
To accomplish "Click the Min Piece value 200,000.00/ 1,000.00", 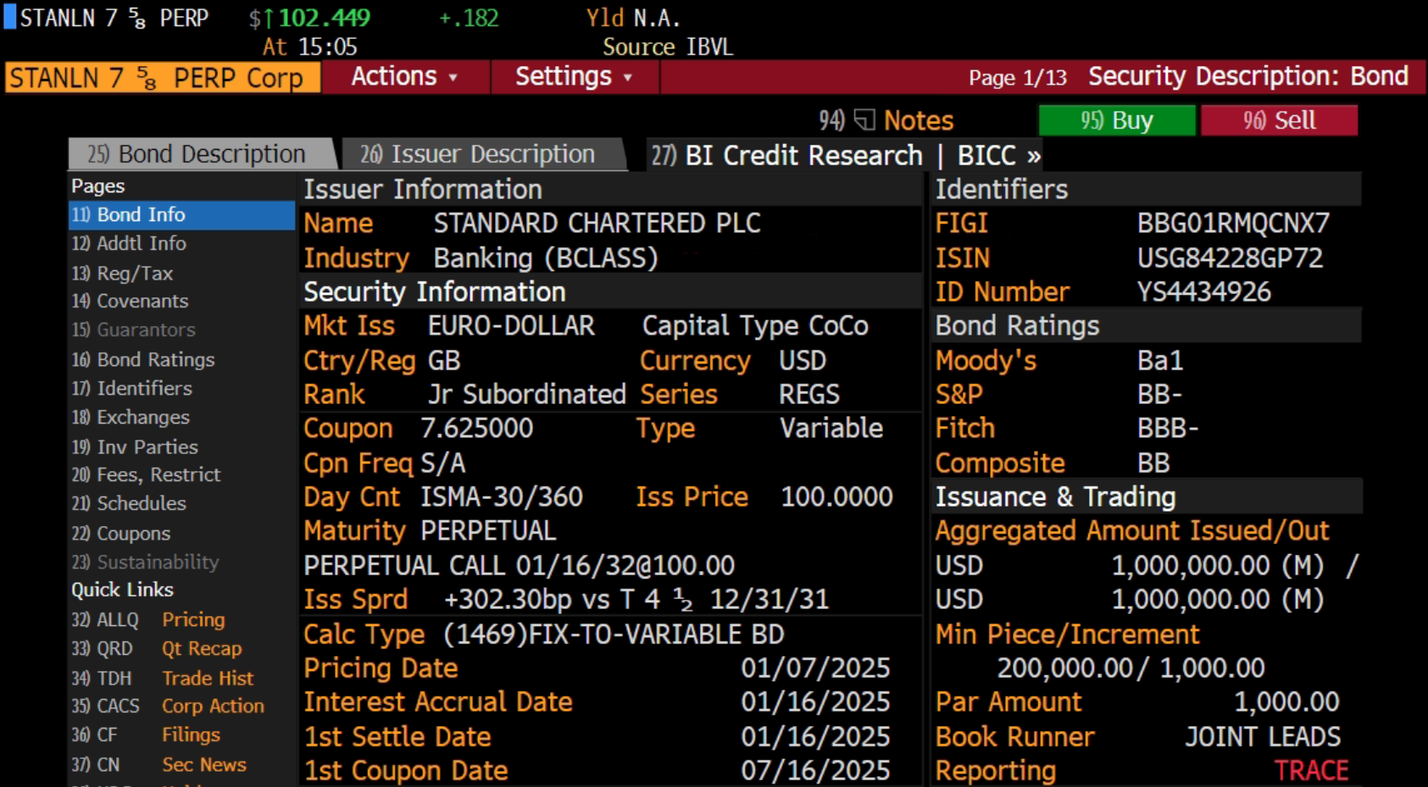I will (x=1131, y=668).
